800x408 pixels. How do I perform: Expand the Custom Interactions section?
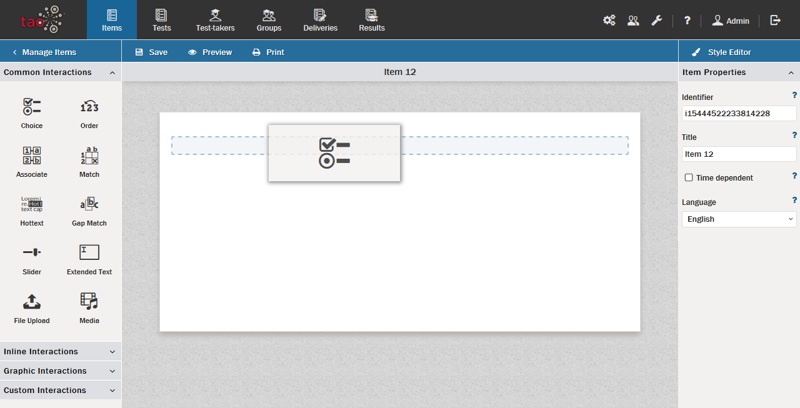[x=61, y=391]
